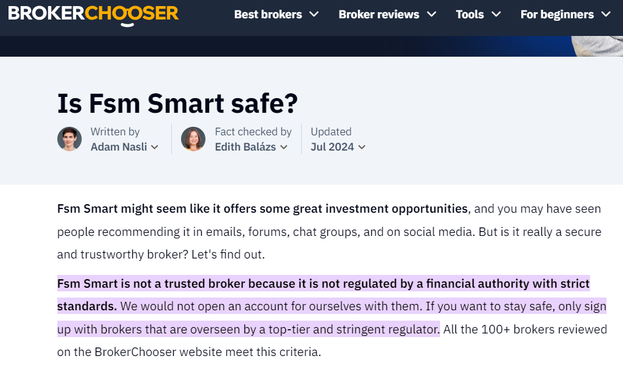Click the BrokerChooser logo
The image size is (623, 381).
point(93,15)
